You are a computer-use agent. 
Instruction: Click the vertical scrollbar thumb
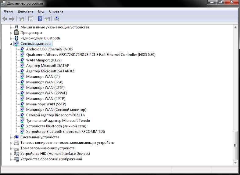coord(235,145)
